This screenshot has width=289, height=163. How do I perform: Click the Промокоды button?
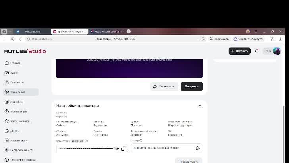tap(220, 39)
